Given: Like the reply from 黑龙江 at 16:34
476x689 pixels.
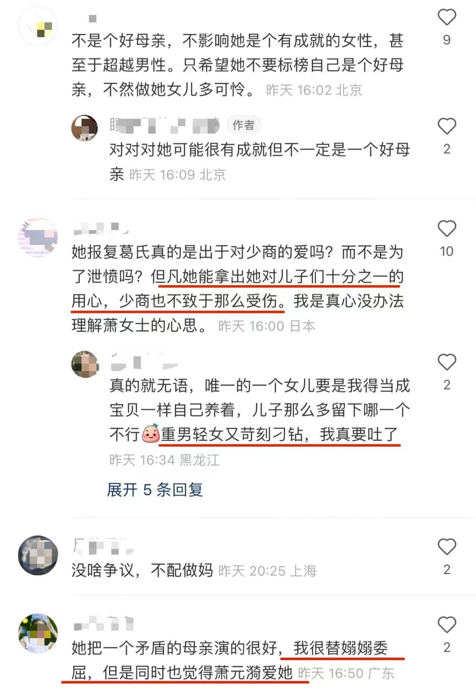Looking at the screenshot, I should 447,362.
